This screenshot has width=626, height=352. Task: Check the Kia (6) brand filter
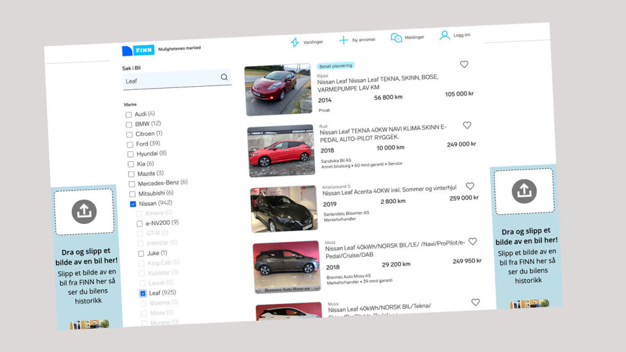pyautogui.click(x=131, y=164)
